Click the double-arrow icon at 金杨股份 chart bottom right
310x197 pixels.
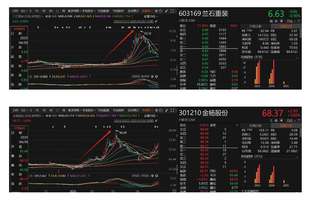click(174, 191)
